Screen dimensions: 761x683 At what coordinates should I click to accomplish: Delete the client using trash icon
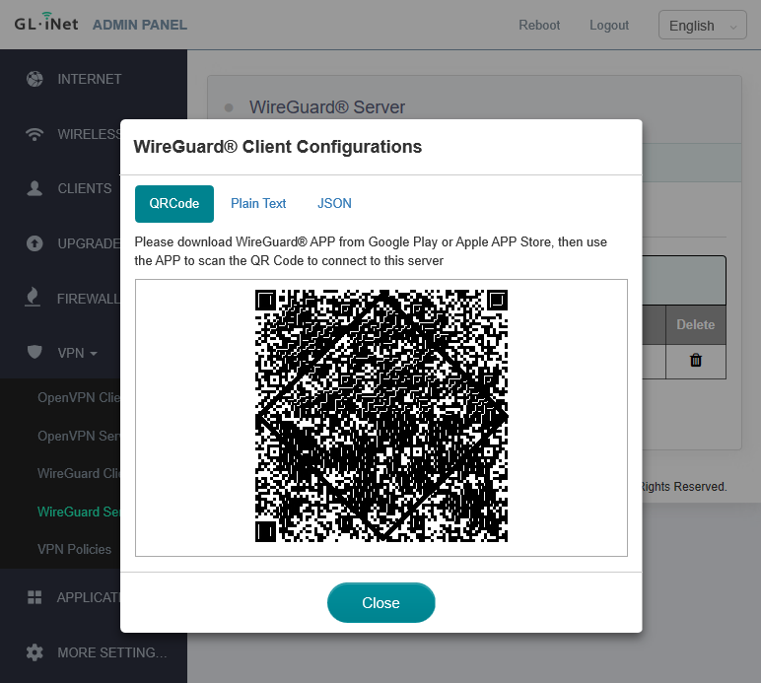[x=695, y=361]
